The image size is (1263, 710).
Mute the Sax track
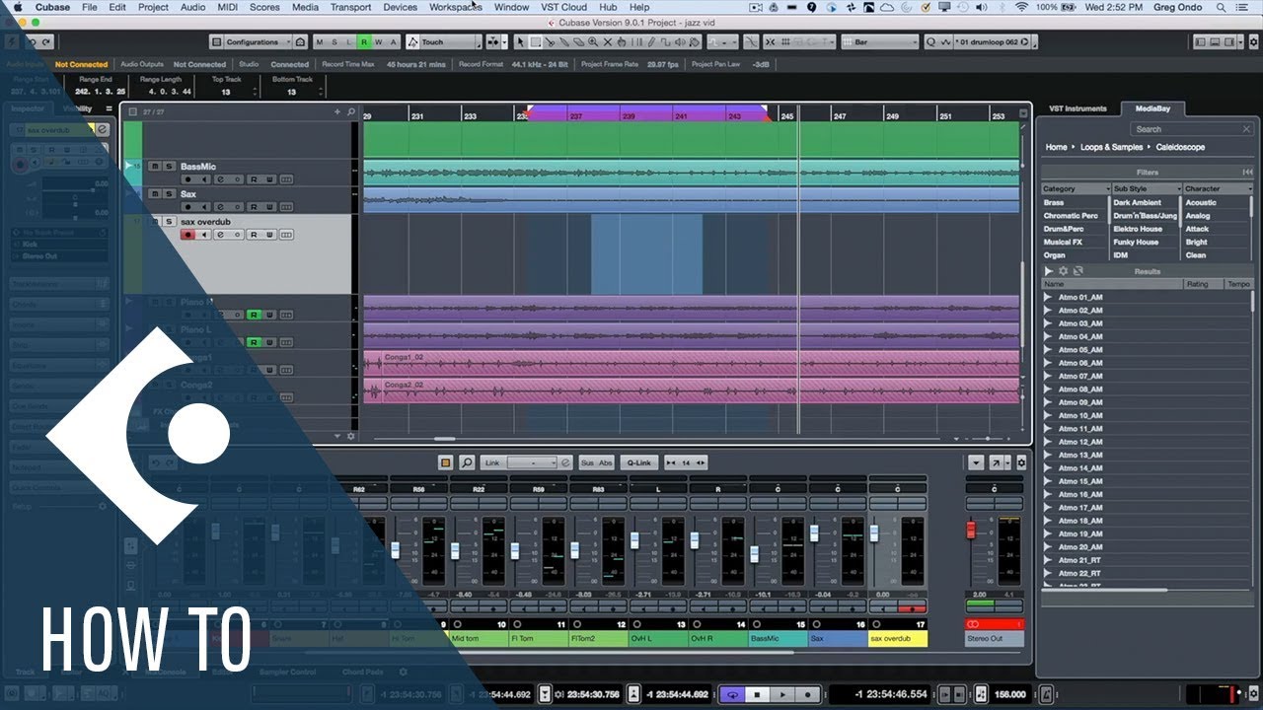coord(155,193)
